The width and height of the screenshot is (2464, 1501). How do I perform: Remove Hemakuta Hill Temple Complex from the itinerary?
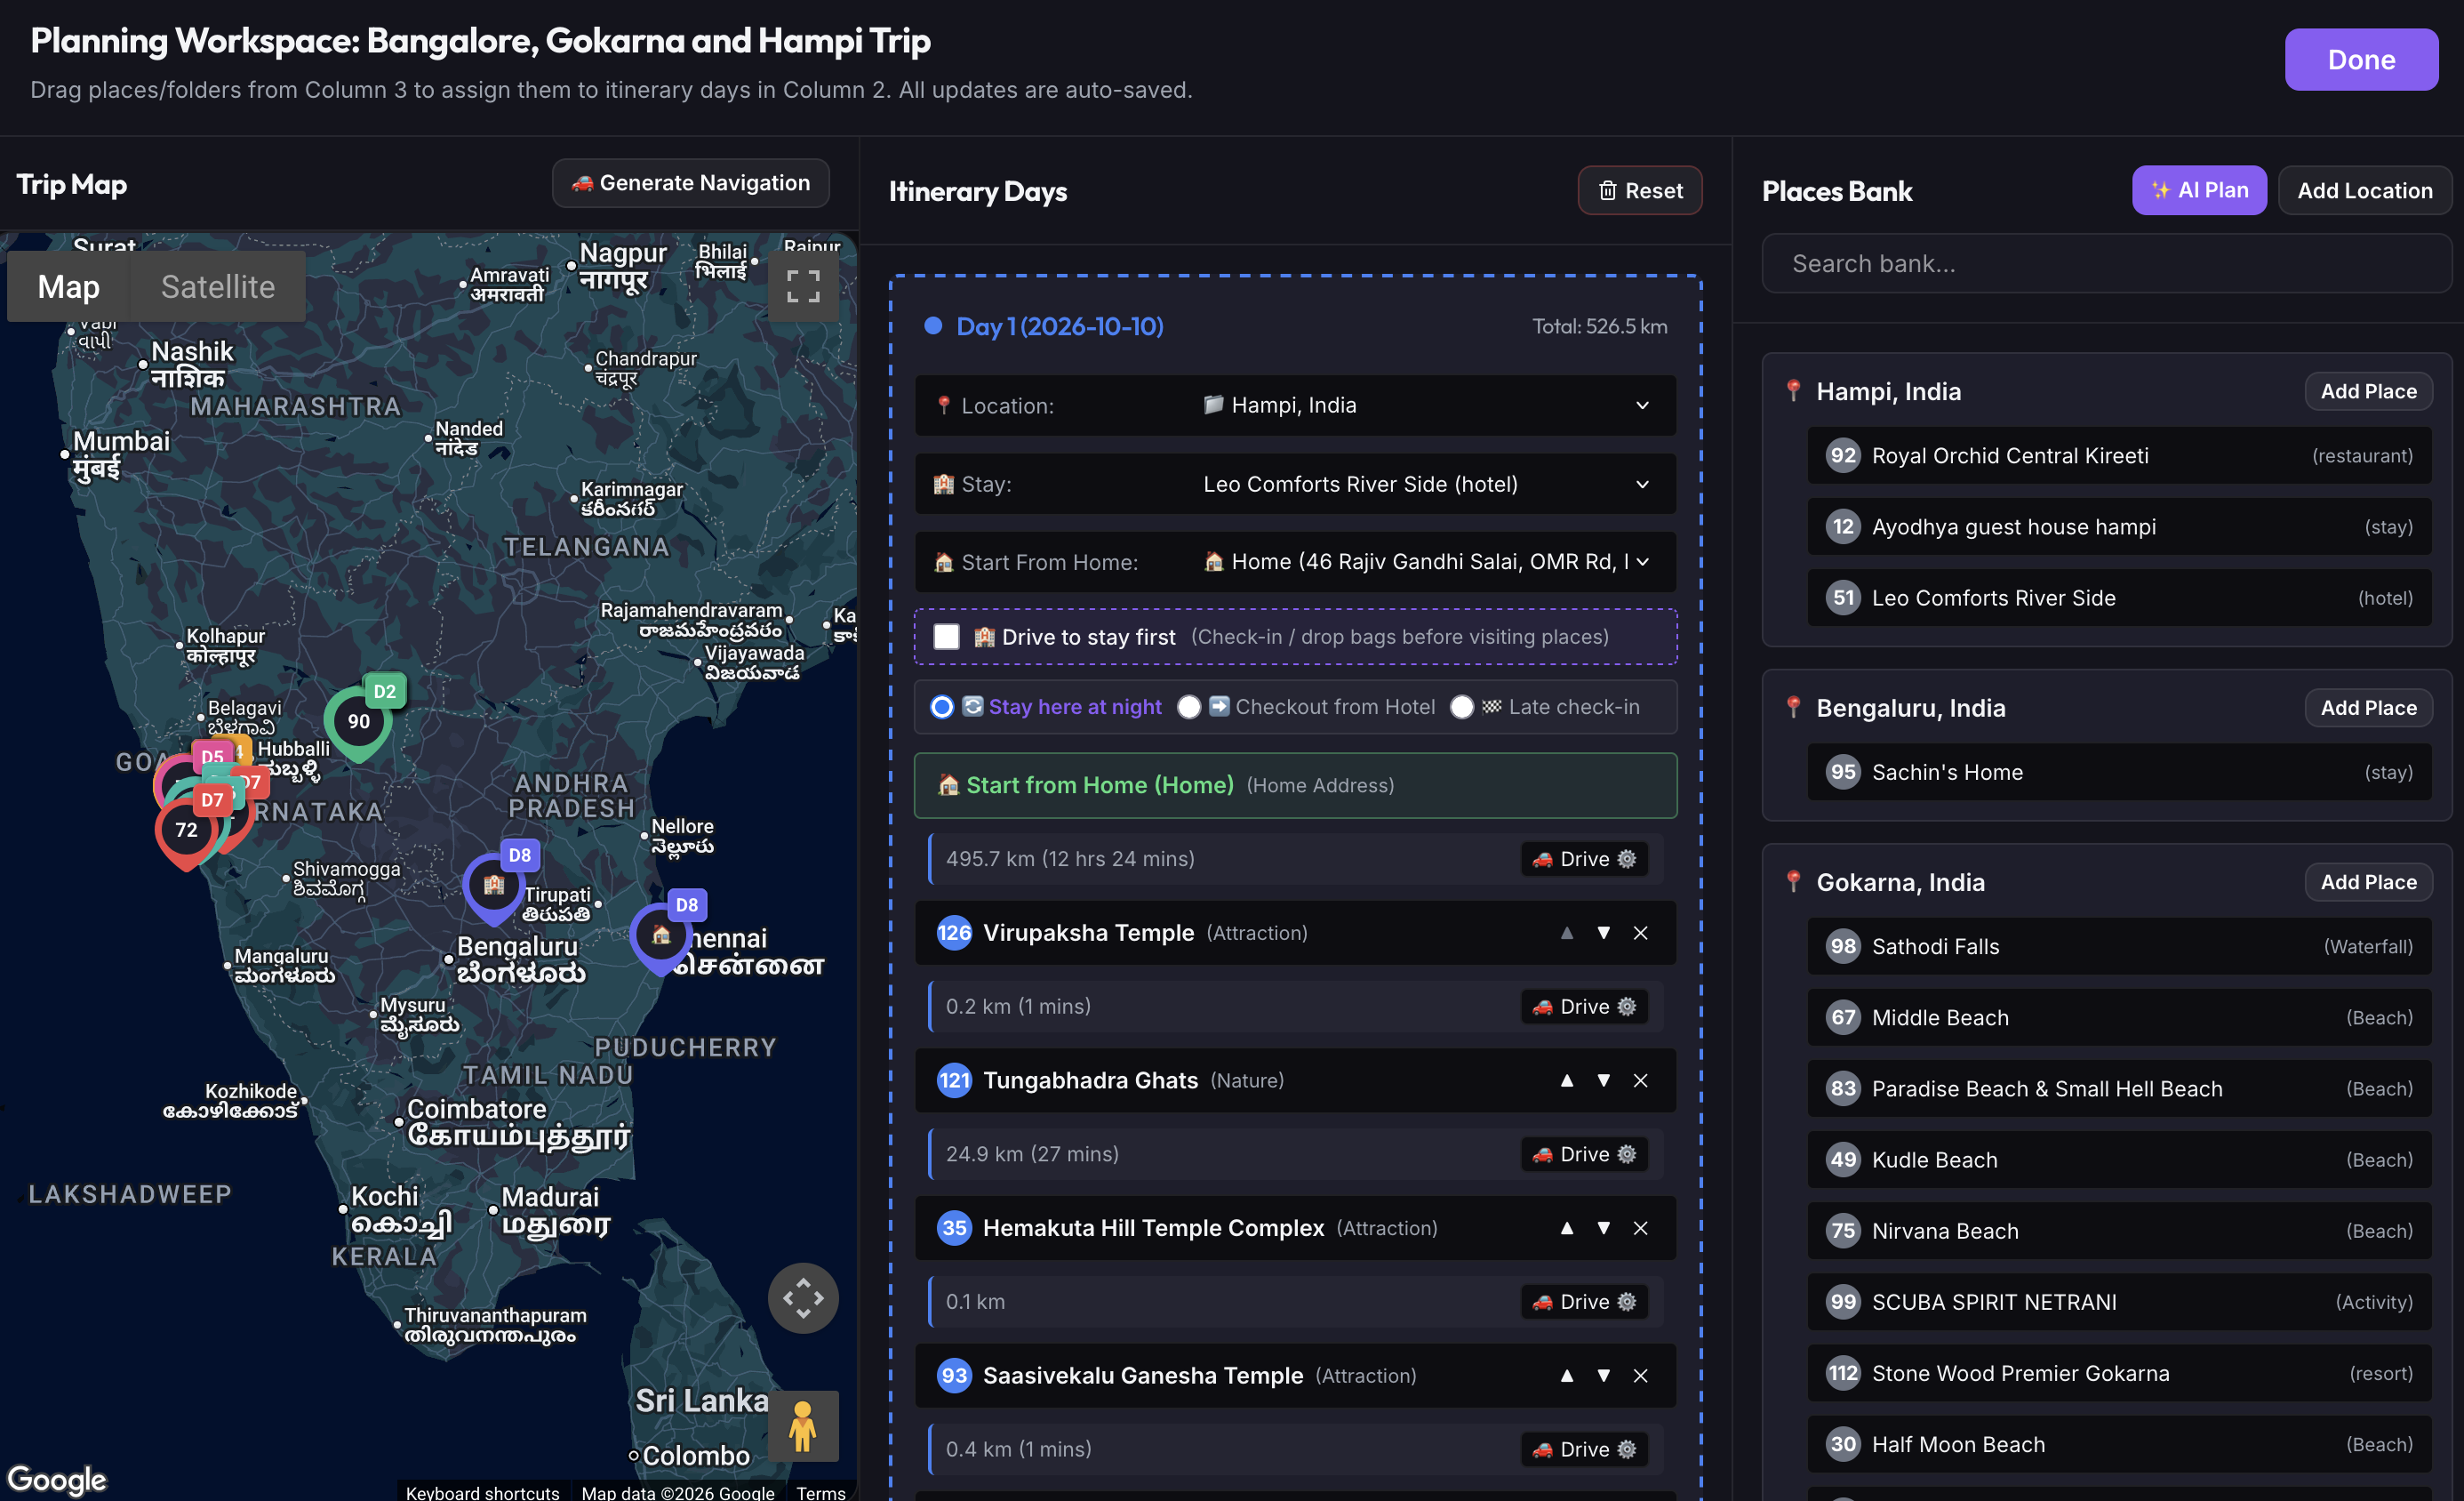click(1640, 1228)
